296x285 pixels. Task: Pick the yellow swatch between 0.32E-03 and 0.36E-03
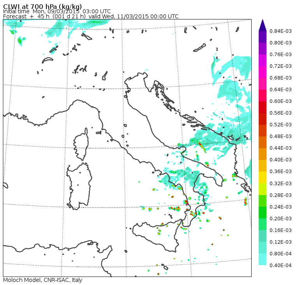[263, 177]
